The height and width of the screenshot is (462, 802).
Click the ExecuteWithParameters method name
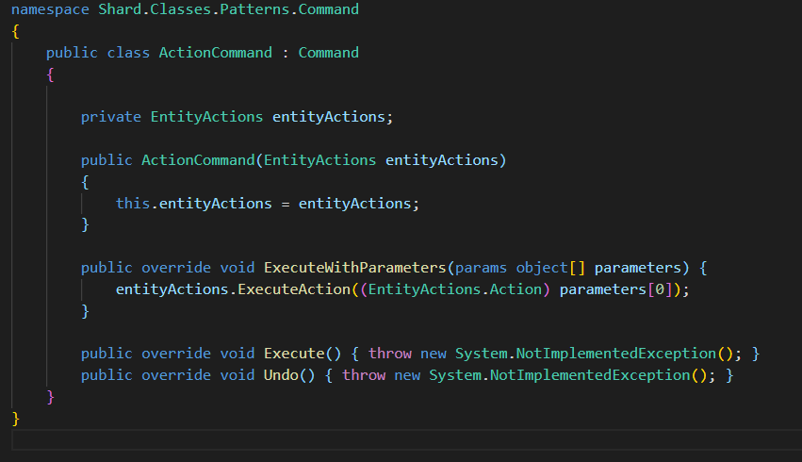(354, 268)
